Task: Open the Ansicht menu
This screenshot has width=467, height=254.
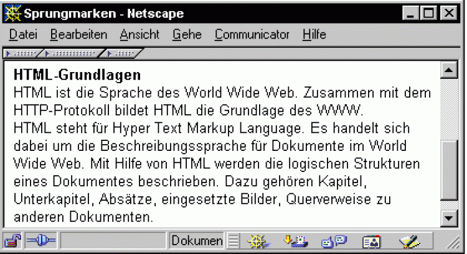Action: (x=139, y=35)
